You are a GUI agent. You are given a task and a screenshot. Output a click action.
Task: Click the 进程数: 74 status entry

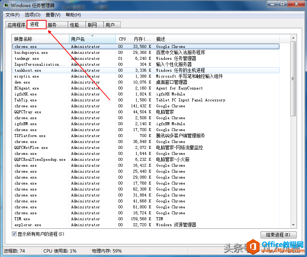click(x=14, y=251)
